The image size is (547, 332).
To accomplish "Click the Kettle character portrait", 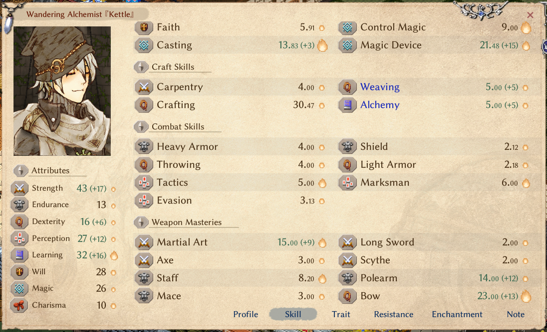I will point(62,91).
